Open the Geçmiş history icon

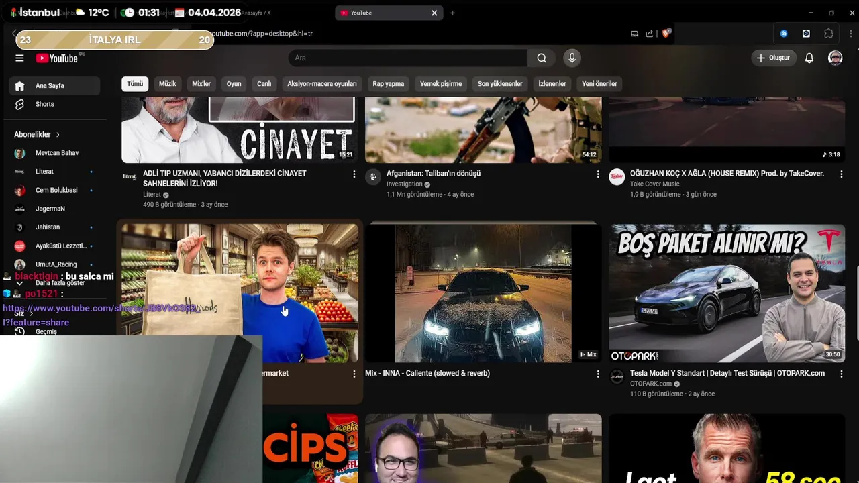[19, 331]
